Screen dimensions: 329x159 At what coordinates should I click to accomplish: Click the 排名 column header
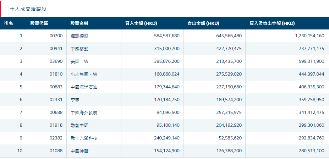coord(9,23)
